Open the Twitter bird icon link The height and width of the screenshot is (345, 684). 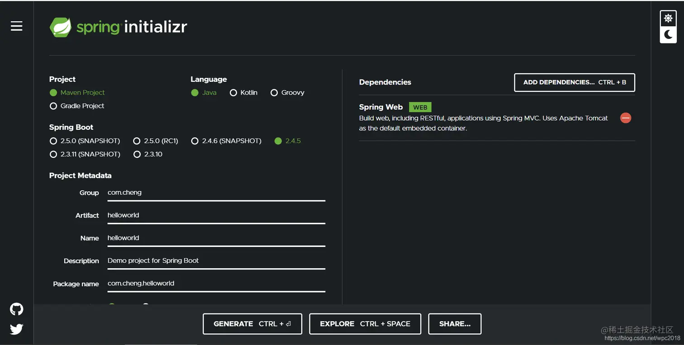click(x=17, y=329)
